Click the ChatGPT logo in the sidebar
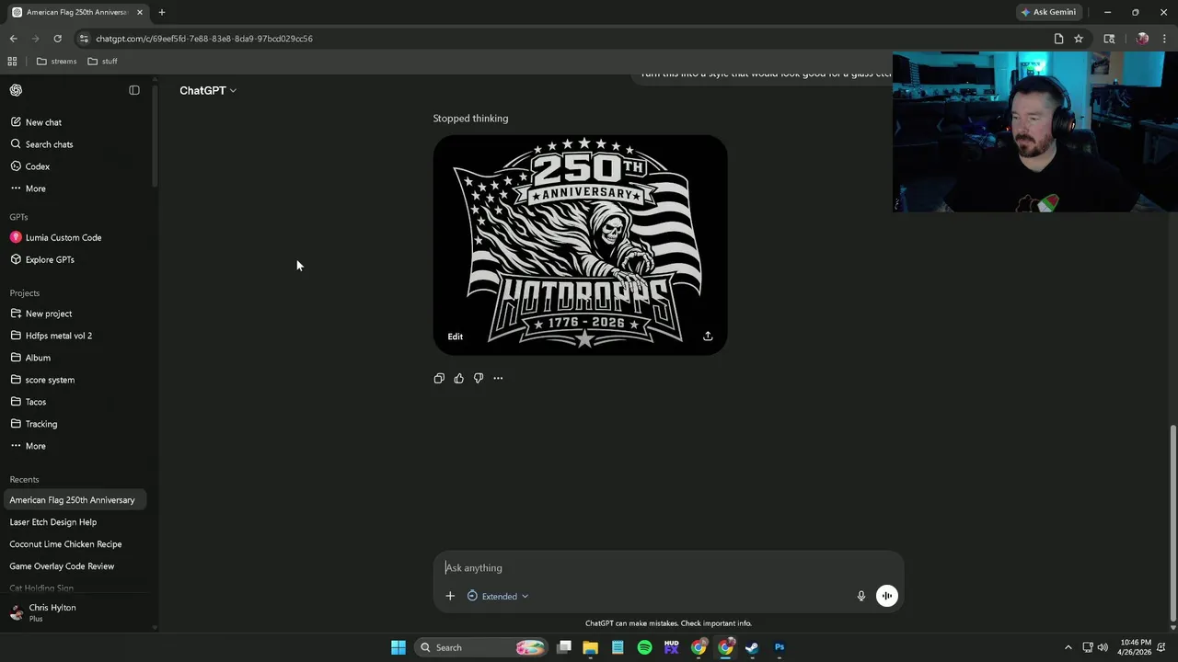The image size is (1178, 662). [16, 90]
